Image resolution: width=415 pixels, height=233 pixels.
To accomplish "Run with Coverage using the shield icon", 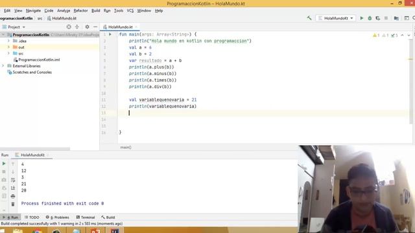I will click(377, 18).
